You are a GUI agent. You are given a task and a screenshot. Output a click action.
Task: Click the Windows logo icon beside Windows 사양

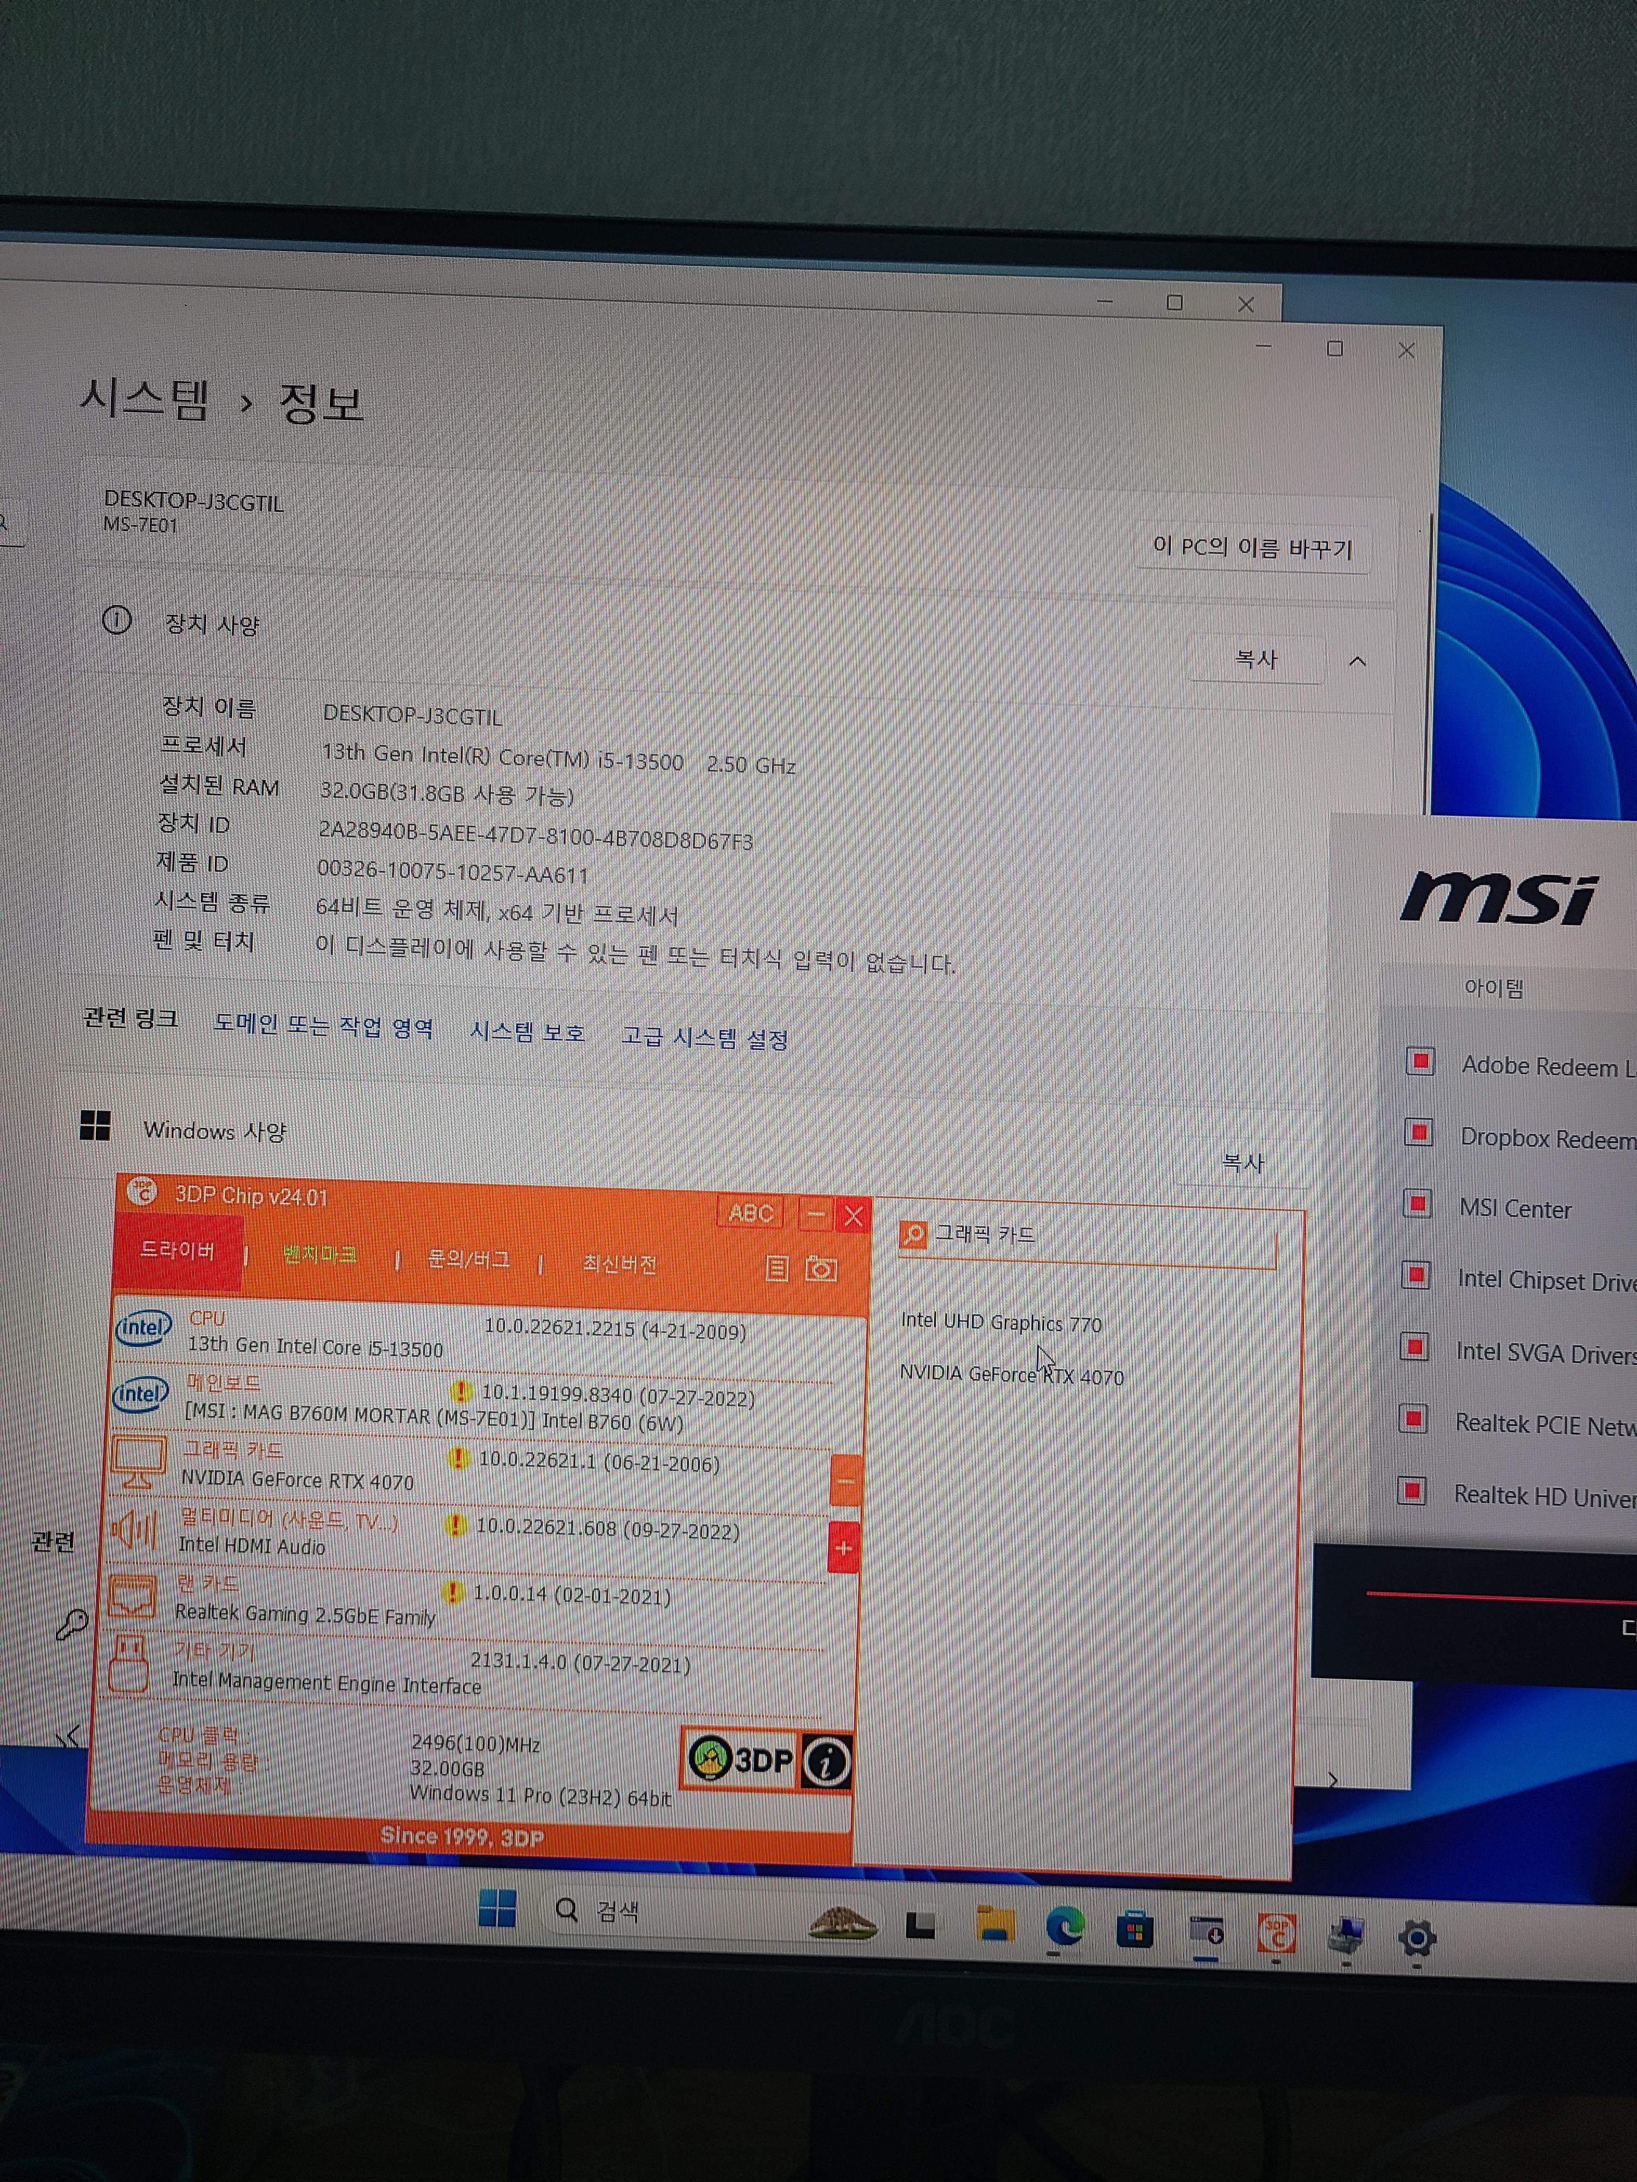tap(95, 1125)
